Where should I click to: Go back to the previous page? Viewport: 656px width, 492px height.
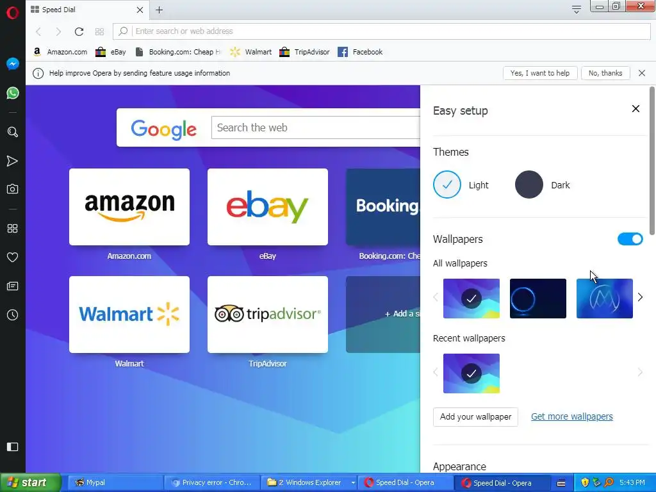pyautogui.click(x=38, y=31)
